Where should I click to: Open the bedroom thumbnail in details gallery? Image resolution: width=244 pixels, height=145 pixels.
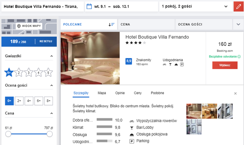[194, 111]
